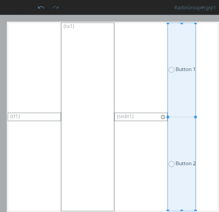Click the radio group's middle-left resize handle

tap(168, 117)
